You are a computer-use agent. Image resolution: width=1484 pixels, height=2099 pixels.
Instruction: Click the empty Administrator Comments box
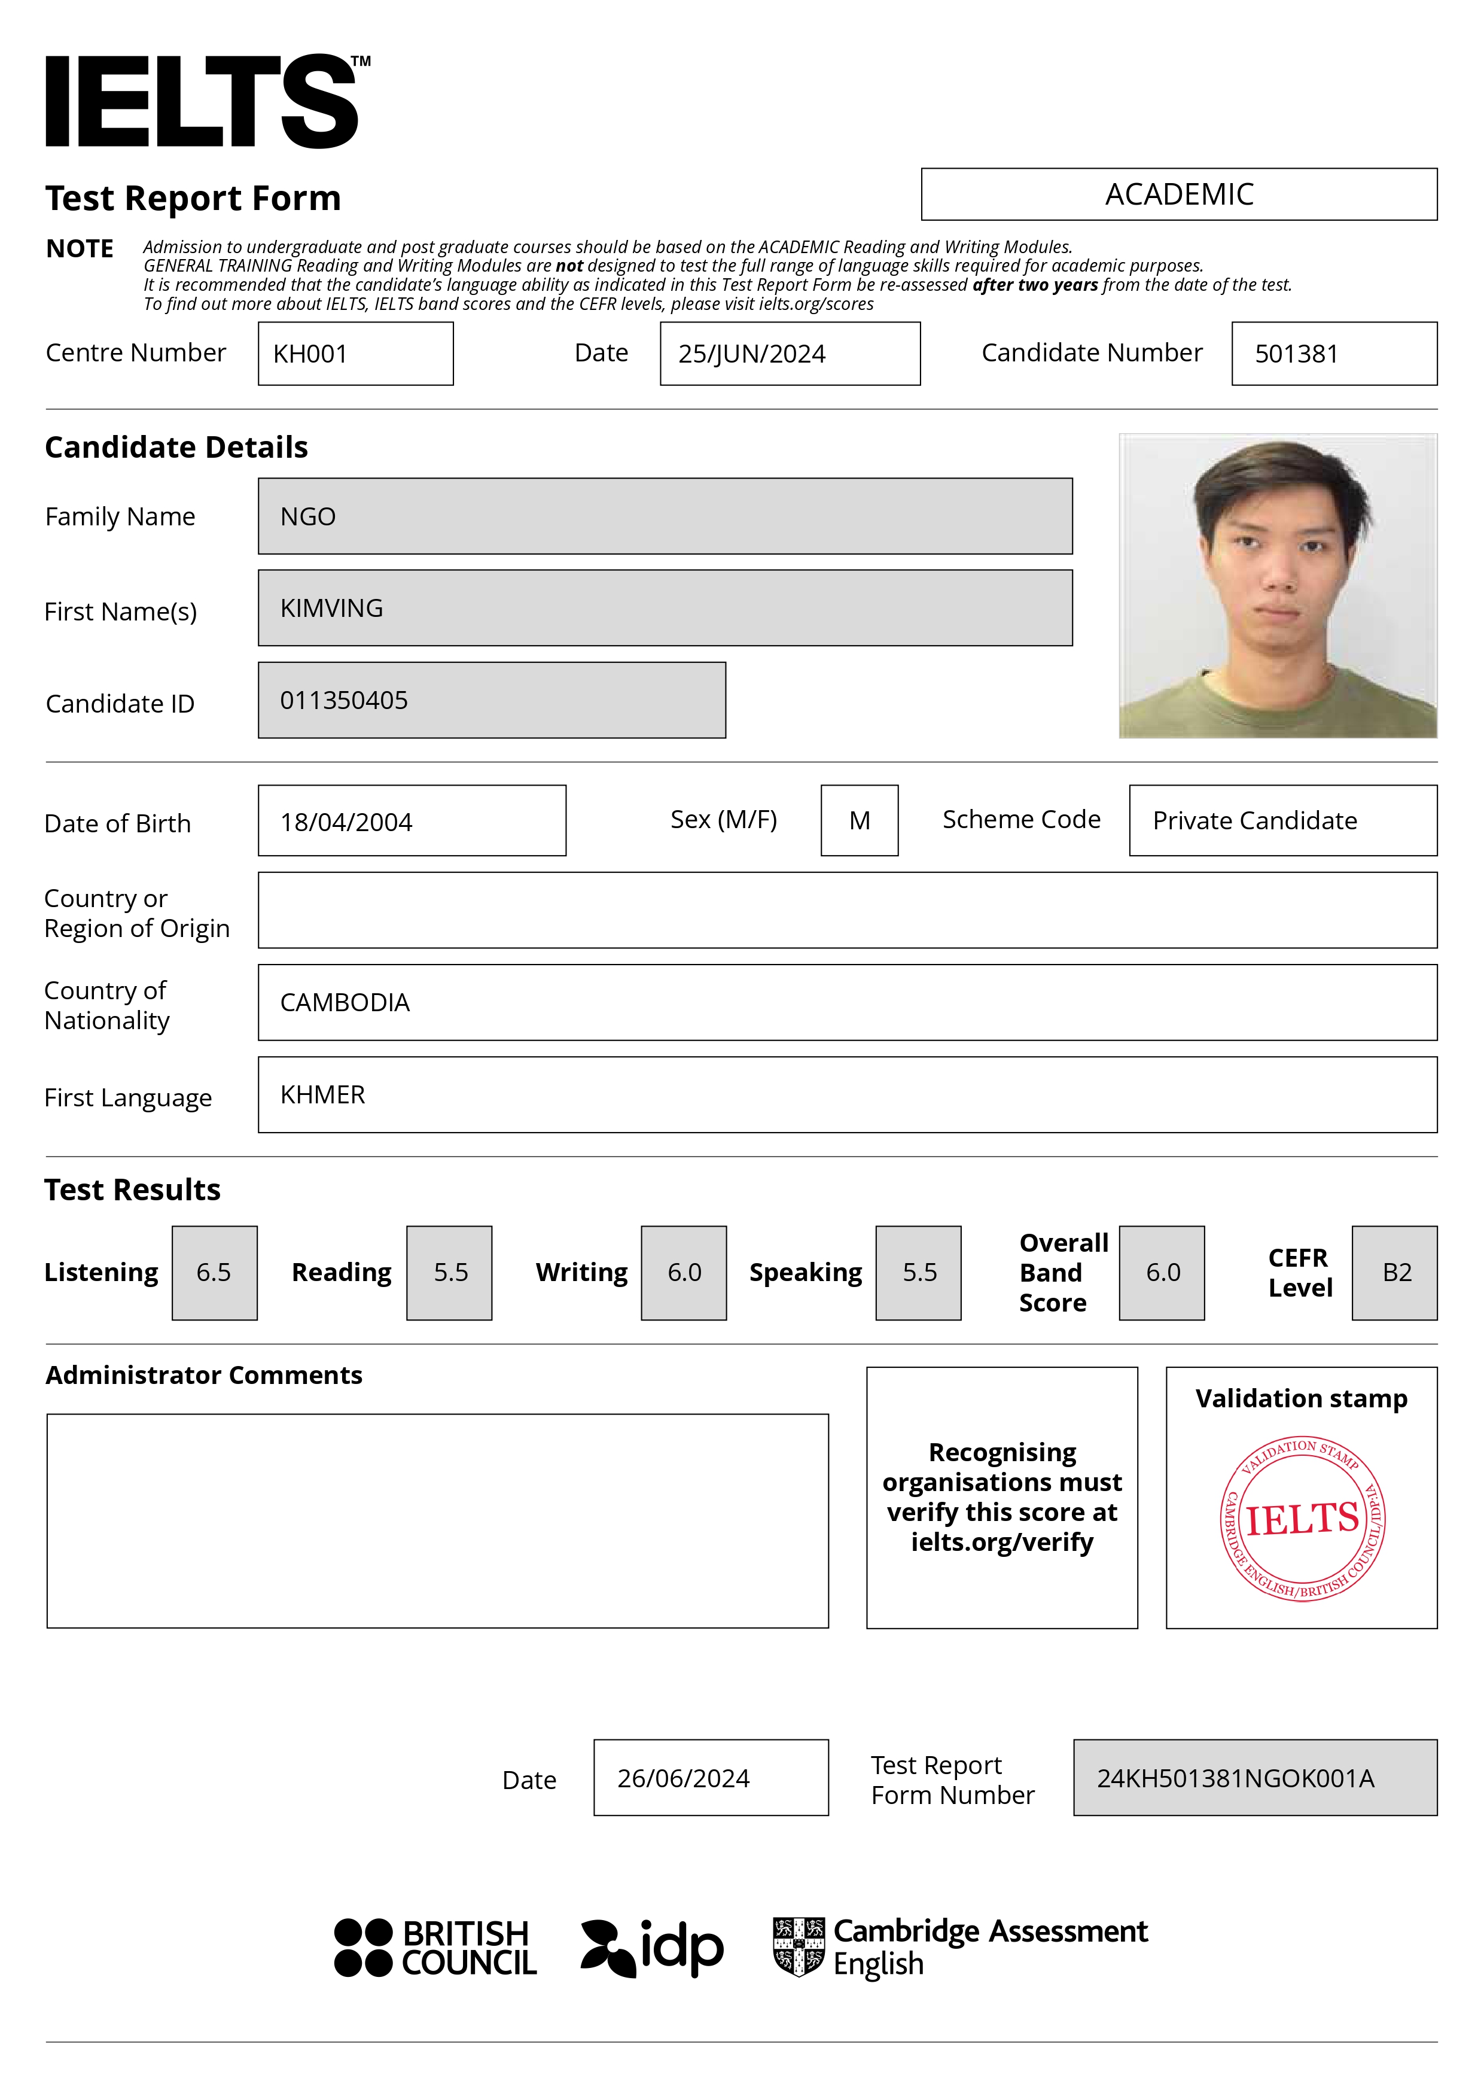437,1521
